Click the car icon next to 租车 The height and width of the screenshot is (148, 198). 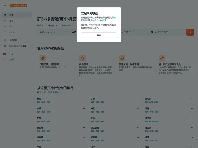(x=5, y=27)
